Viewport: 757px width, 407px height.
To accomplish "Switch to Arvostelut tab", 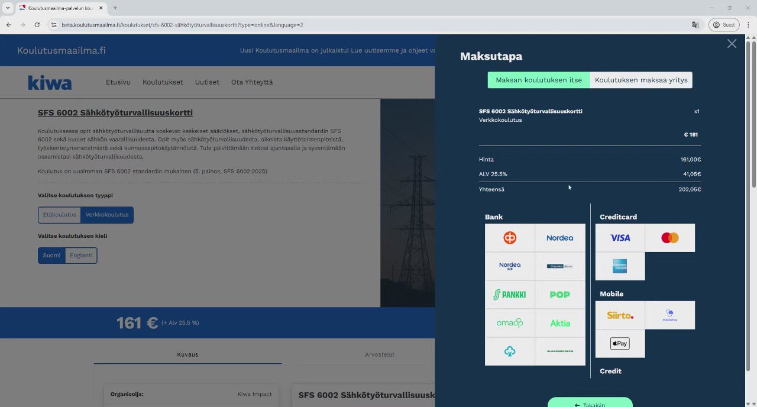I will tap(379, 354).
